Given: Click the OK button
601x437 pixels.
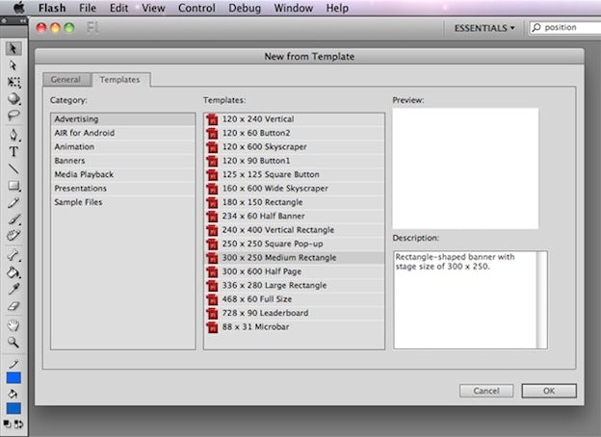Looking at the screenshot, I should 549,391.
